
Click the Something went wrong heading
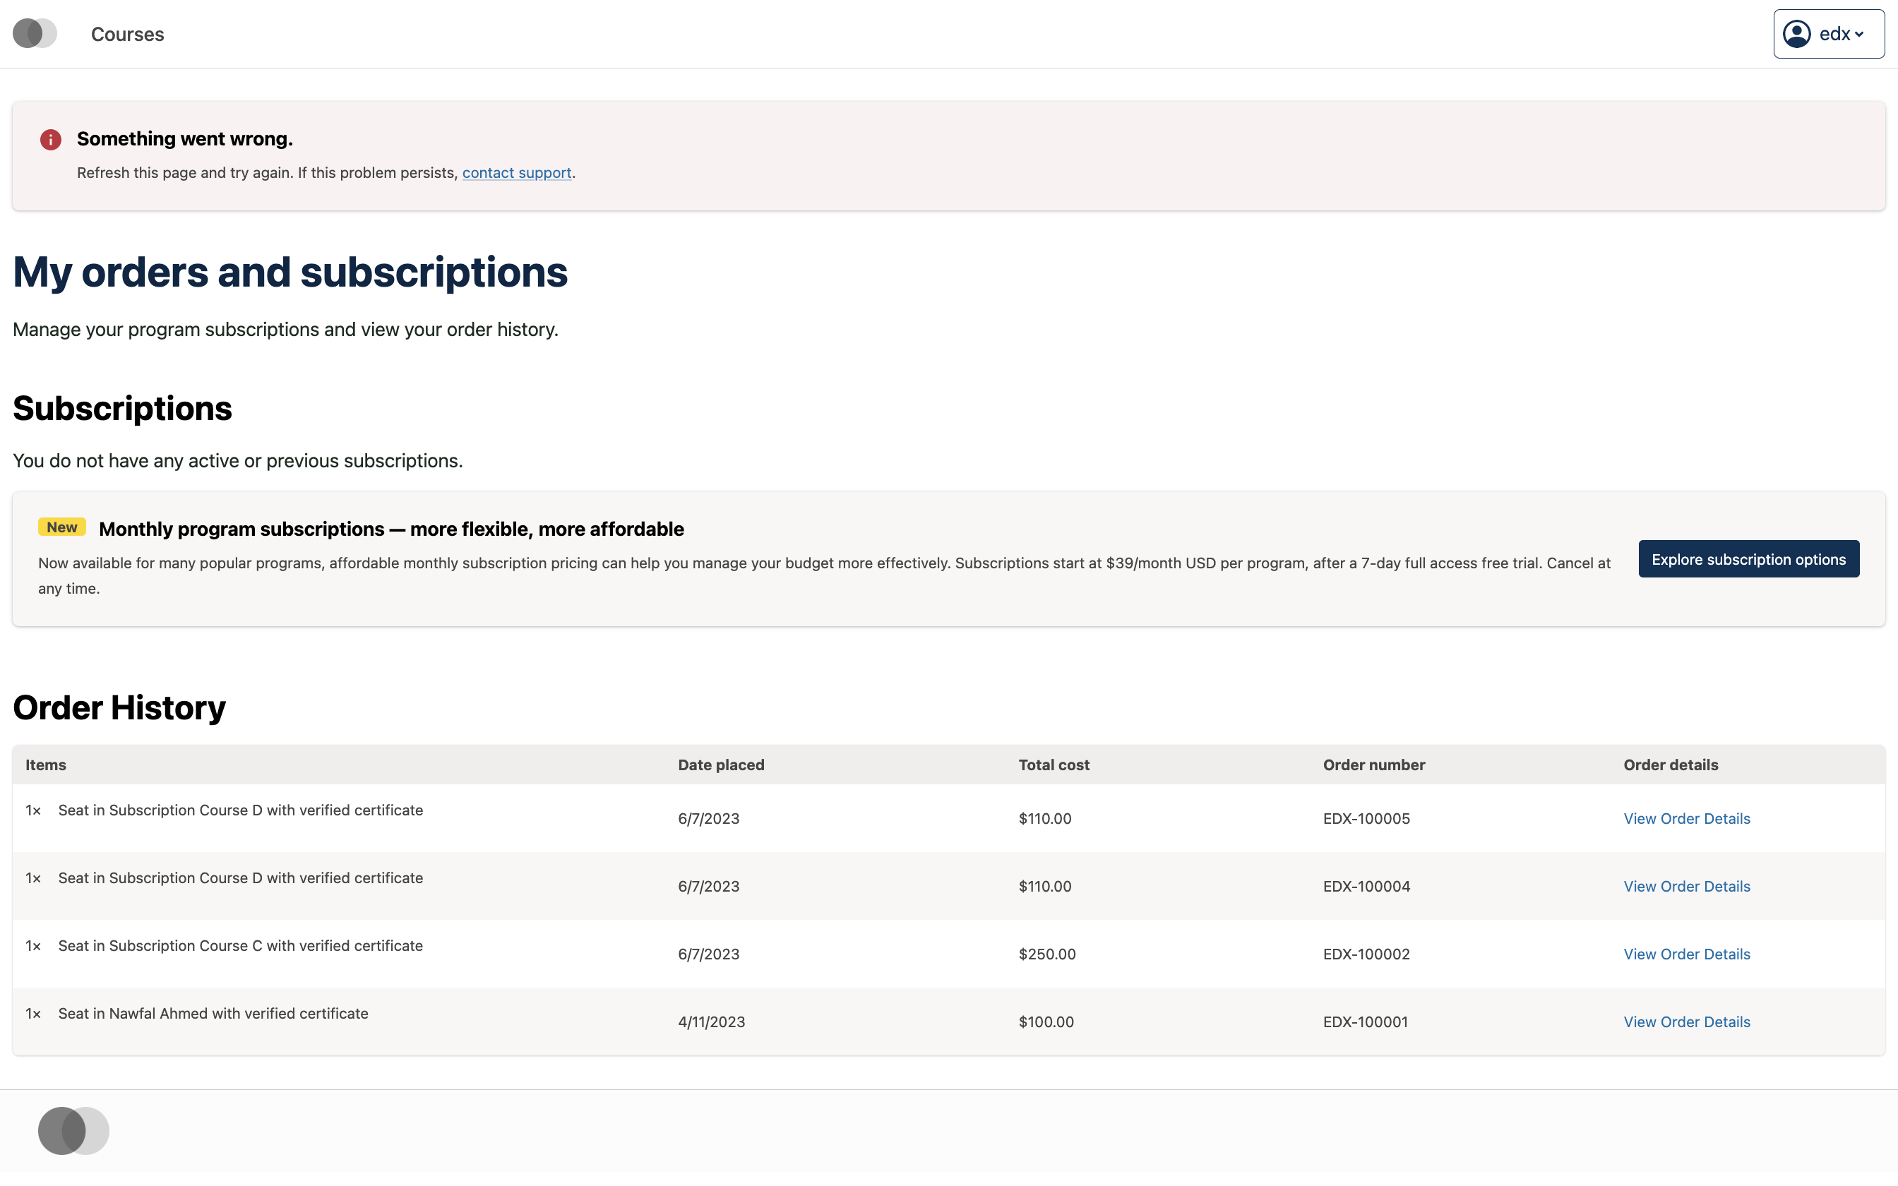(x=185, y=139)
